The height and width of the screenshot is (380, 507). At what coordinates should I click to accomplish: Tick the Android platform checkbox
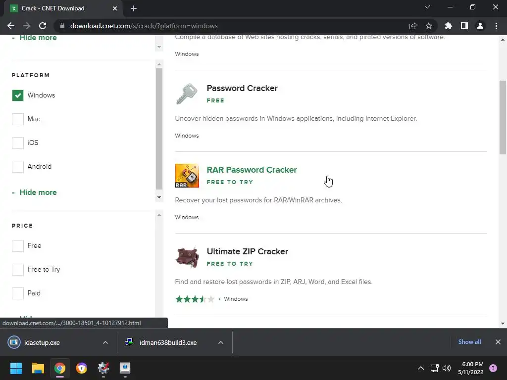pos(18,166)
